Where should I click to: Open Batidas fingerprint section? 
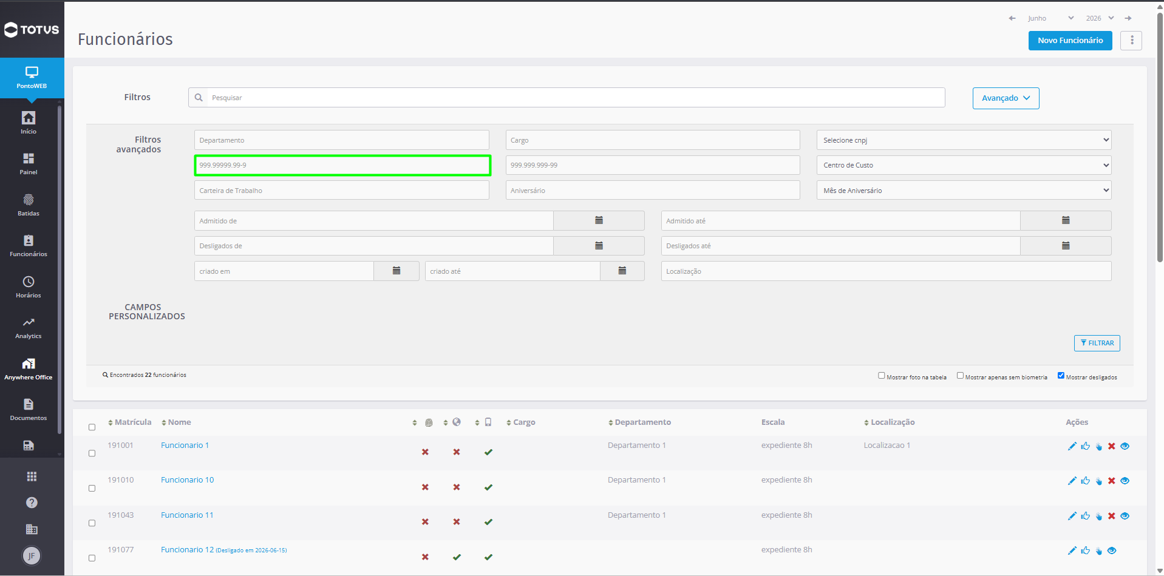29,205
